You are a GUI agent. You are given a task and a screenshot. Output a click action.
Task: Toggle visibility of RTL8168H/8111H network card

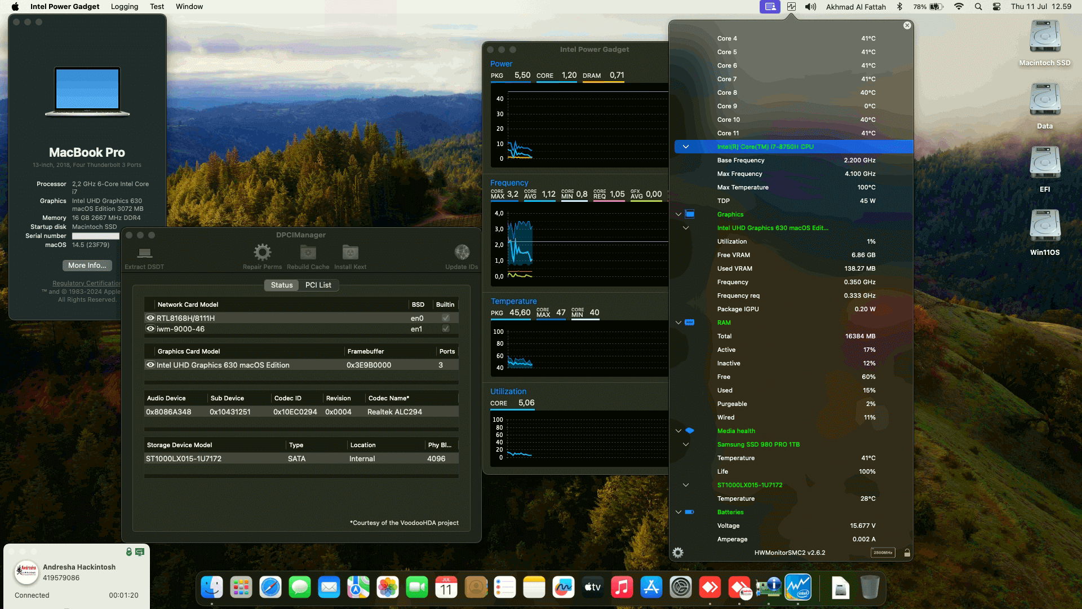tap(150, 317)
